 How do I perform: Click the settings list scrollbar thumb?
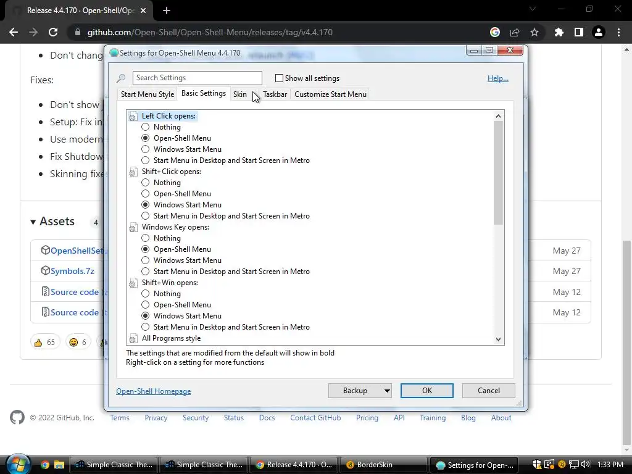click(x=499, y=173)
